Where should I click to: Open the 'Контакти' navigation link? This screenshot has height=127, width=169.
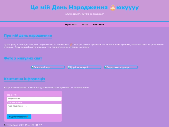[x=98, y=24]
